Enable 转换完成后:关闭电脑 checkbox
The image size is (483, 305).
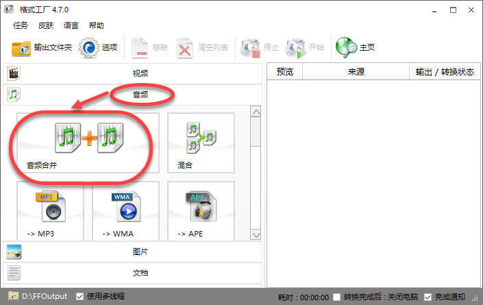click(x=336, y=297)
